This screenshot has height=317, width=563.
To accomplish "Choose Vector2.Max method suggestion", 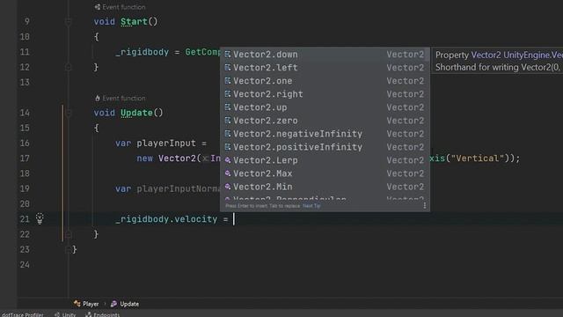I will tap(325, 173).
